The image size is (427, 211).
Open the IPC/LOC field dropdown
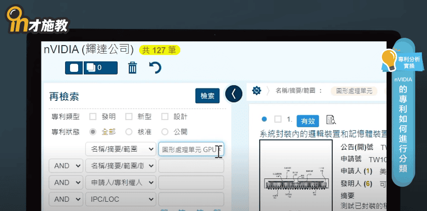(120, 199)
